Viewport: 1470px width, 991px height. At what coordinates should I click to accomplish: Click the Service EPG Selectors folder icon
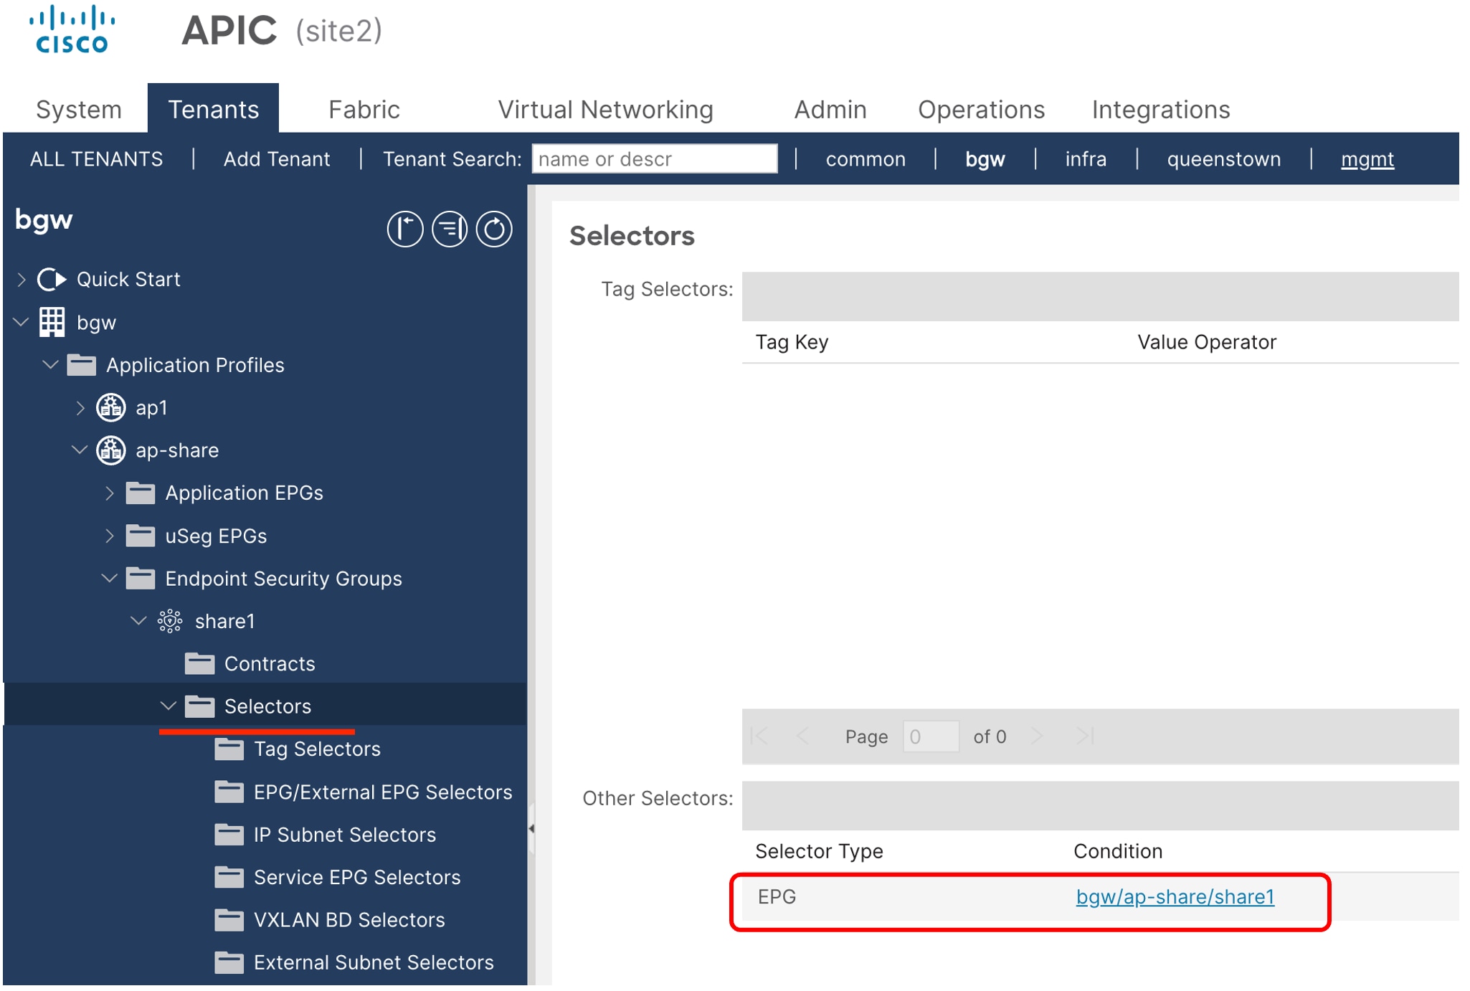229,877
